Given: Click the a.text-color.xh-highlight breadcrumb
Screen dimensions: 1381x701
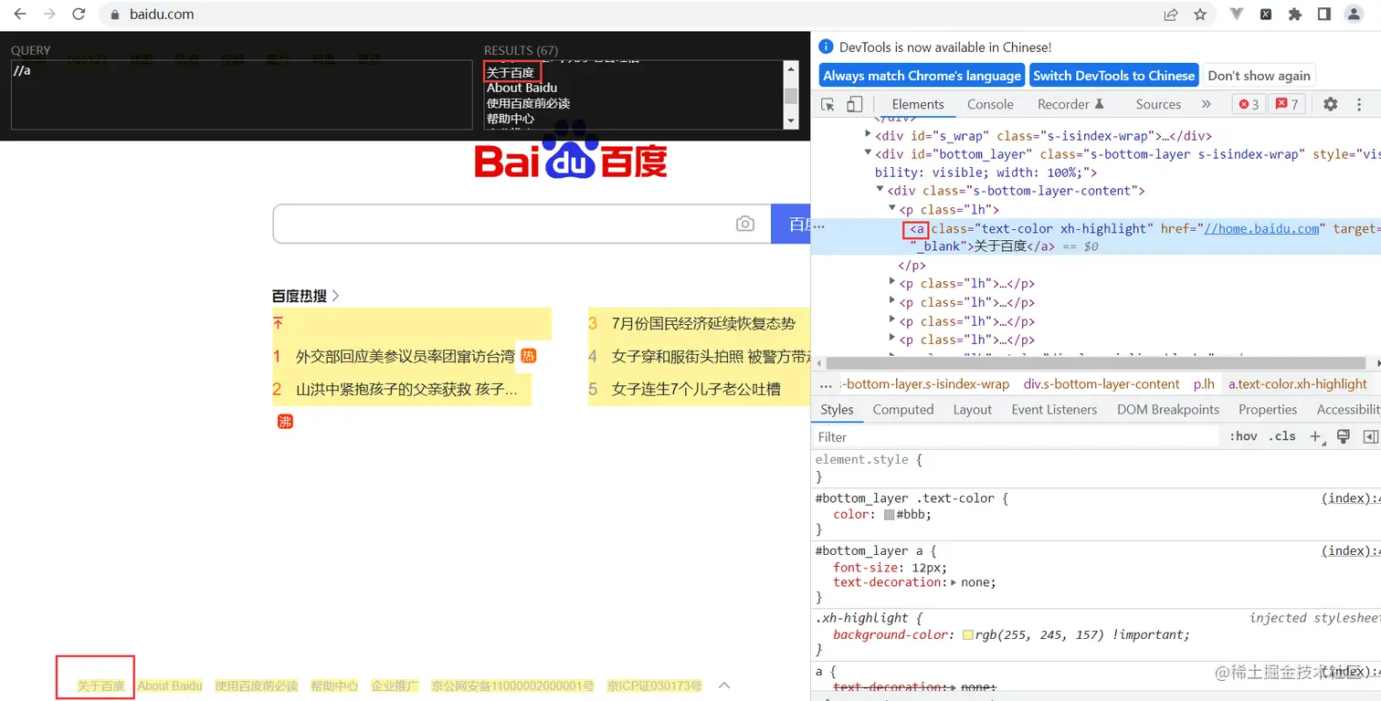Looking at the screenshot, I should pyautogui.click(x=1297, y=384).
